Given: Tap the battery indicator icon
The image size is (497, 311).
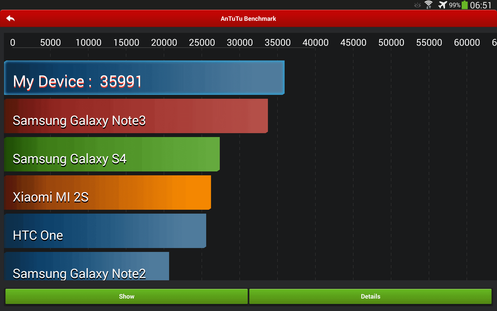Looking at the screenshot, I should 465,5.
